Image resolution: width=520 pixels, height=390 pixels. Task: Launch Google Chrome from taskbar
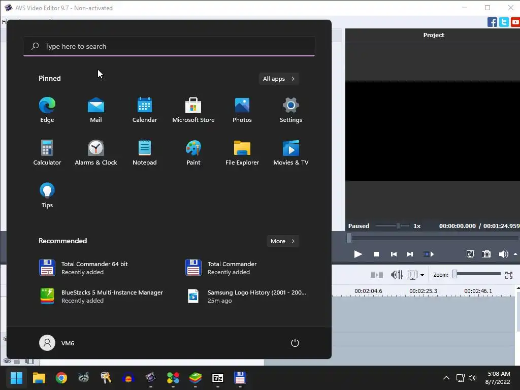click(x=61, y=378)
